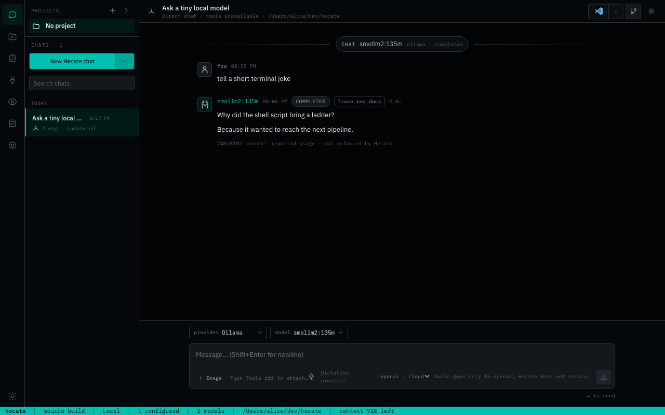Image resolution: width=665 pixels, height=415 pixels.
Task: Expand the editor chooser dropdown arrow
Action: 616,11
